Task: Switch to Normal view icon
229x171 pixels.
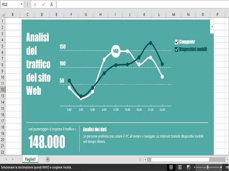Action: tap(171, 167)
